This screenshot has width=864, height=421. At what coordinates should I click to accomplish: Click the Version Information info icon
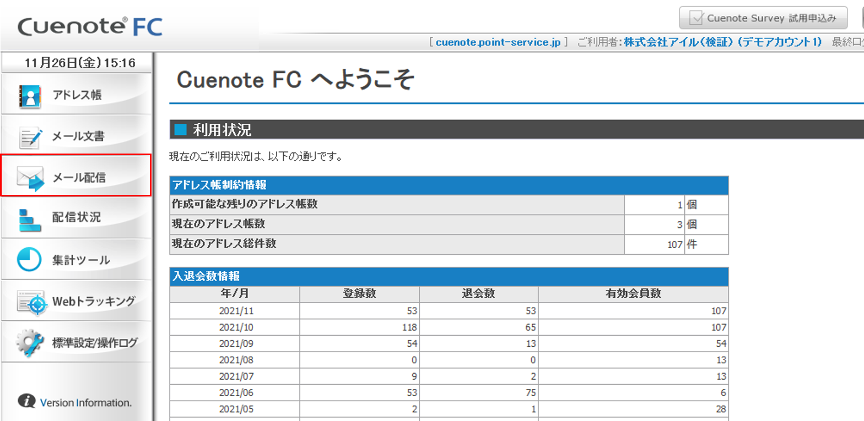[x=25, y=401]
